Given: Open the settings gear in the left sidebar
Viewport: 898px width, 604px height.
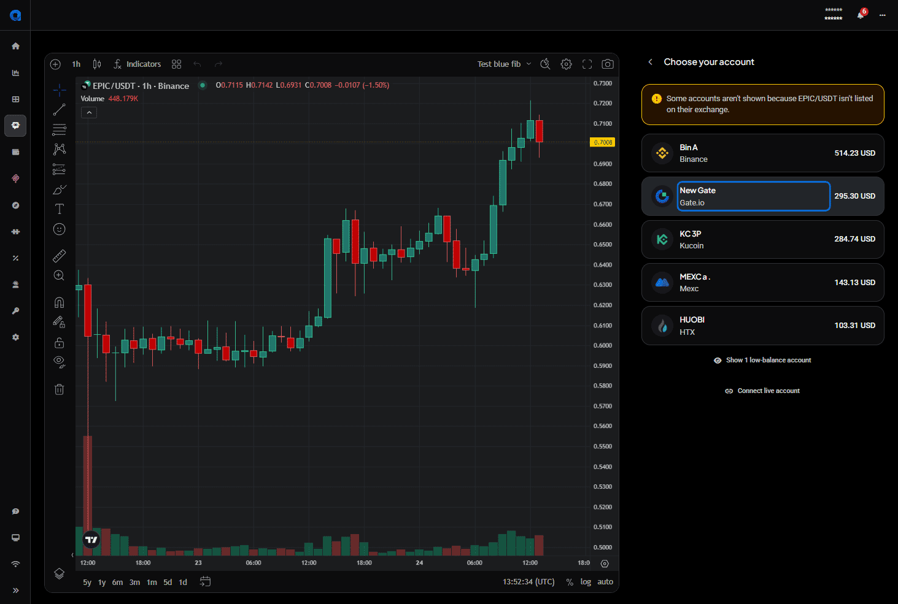Looking at the screenshot, I should (x=15, y=337).
